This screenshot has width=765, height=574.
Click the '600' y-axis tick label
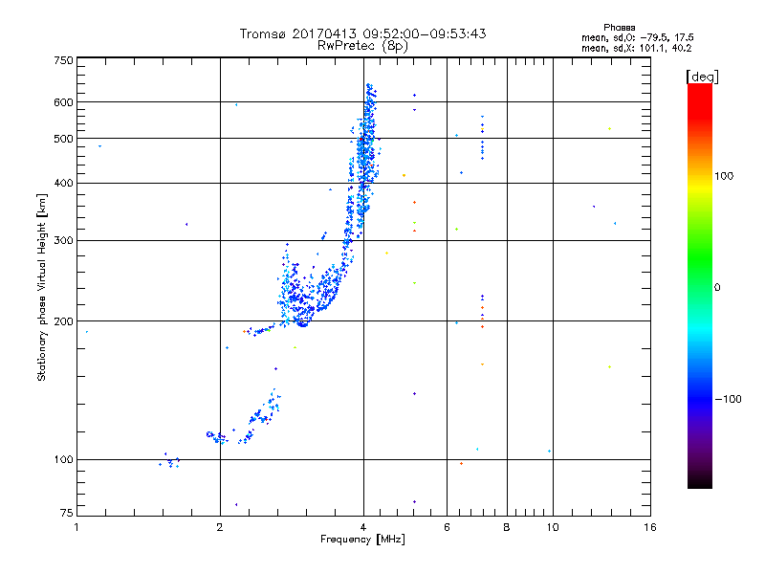(x=63, y=102)
